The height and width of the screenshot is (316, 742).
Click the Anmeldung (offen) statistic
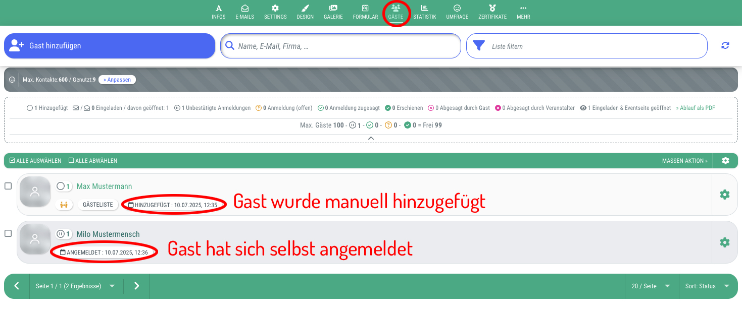[x=284, y=108]
